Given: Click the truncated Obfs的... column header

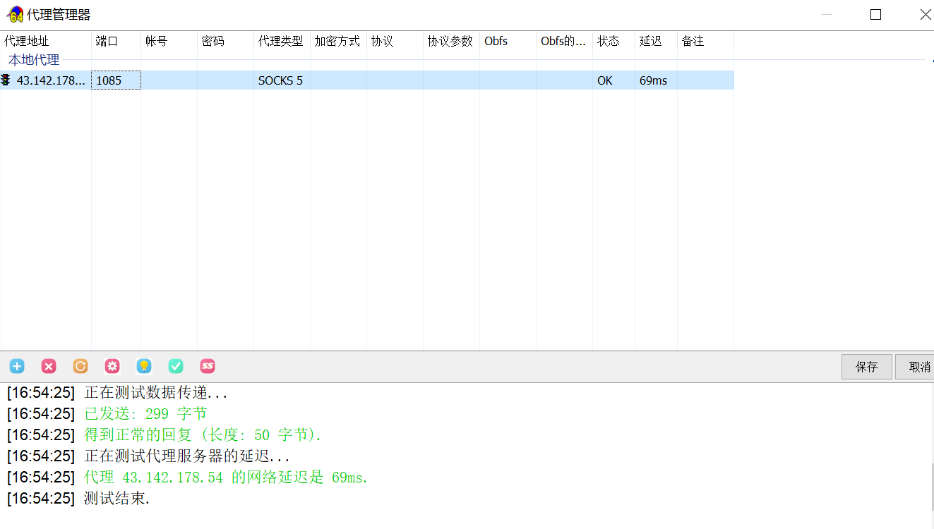Looking at the screenshot, I should coord(565,41).
